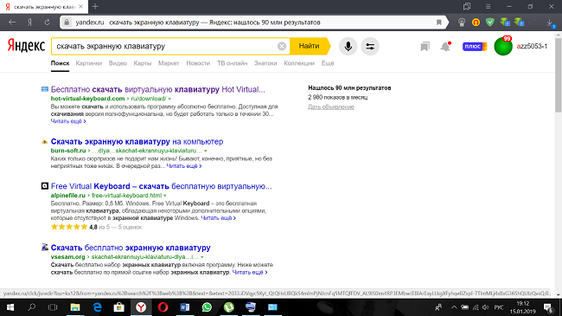Screen dimensions: 562x316
Task: Open Windows Start menu
Action: (x=10, y=307)
